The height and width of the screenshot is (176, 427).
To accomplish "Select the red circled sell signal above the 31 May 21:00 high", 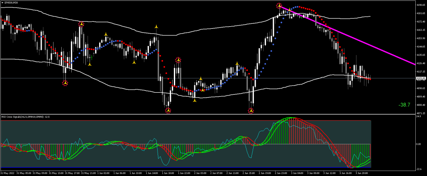I will pos(81,24).
